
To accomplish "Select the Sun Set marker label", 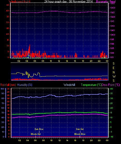I will click(x=80, y=129).
